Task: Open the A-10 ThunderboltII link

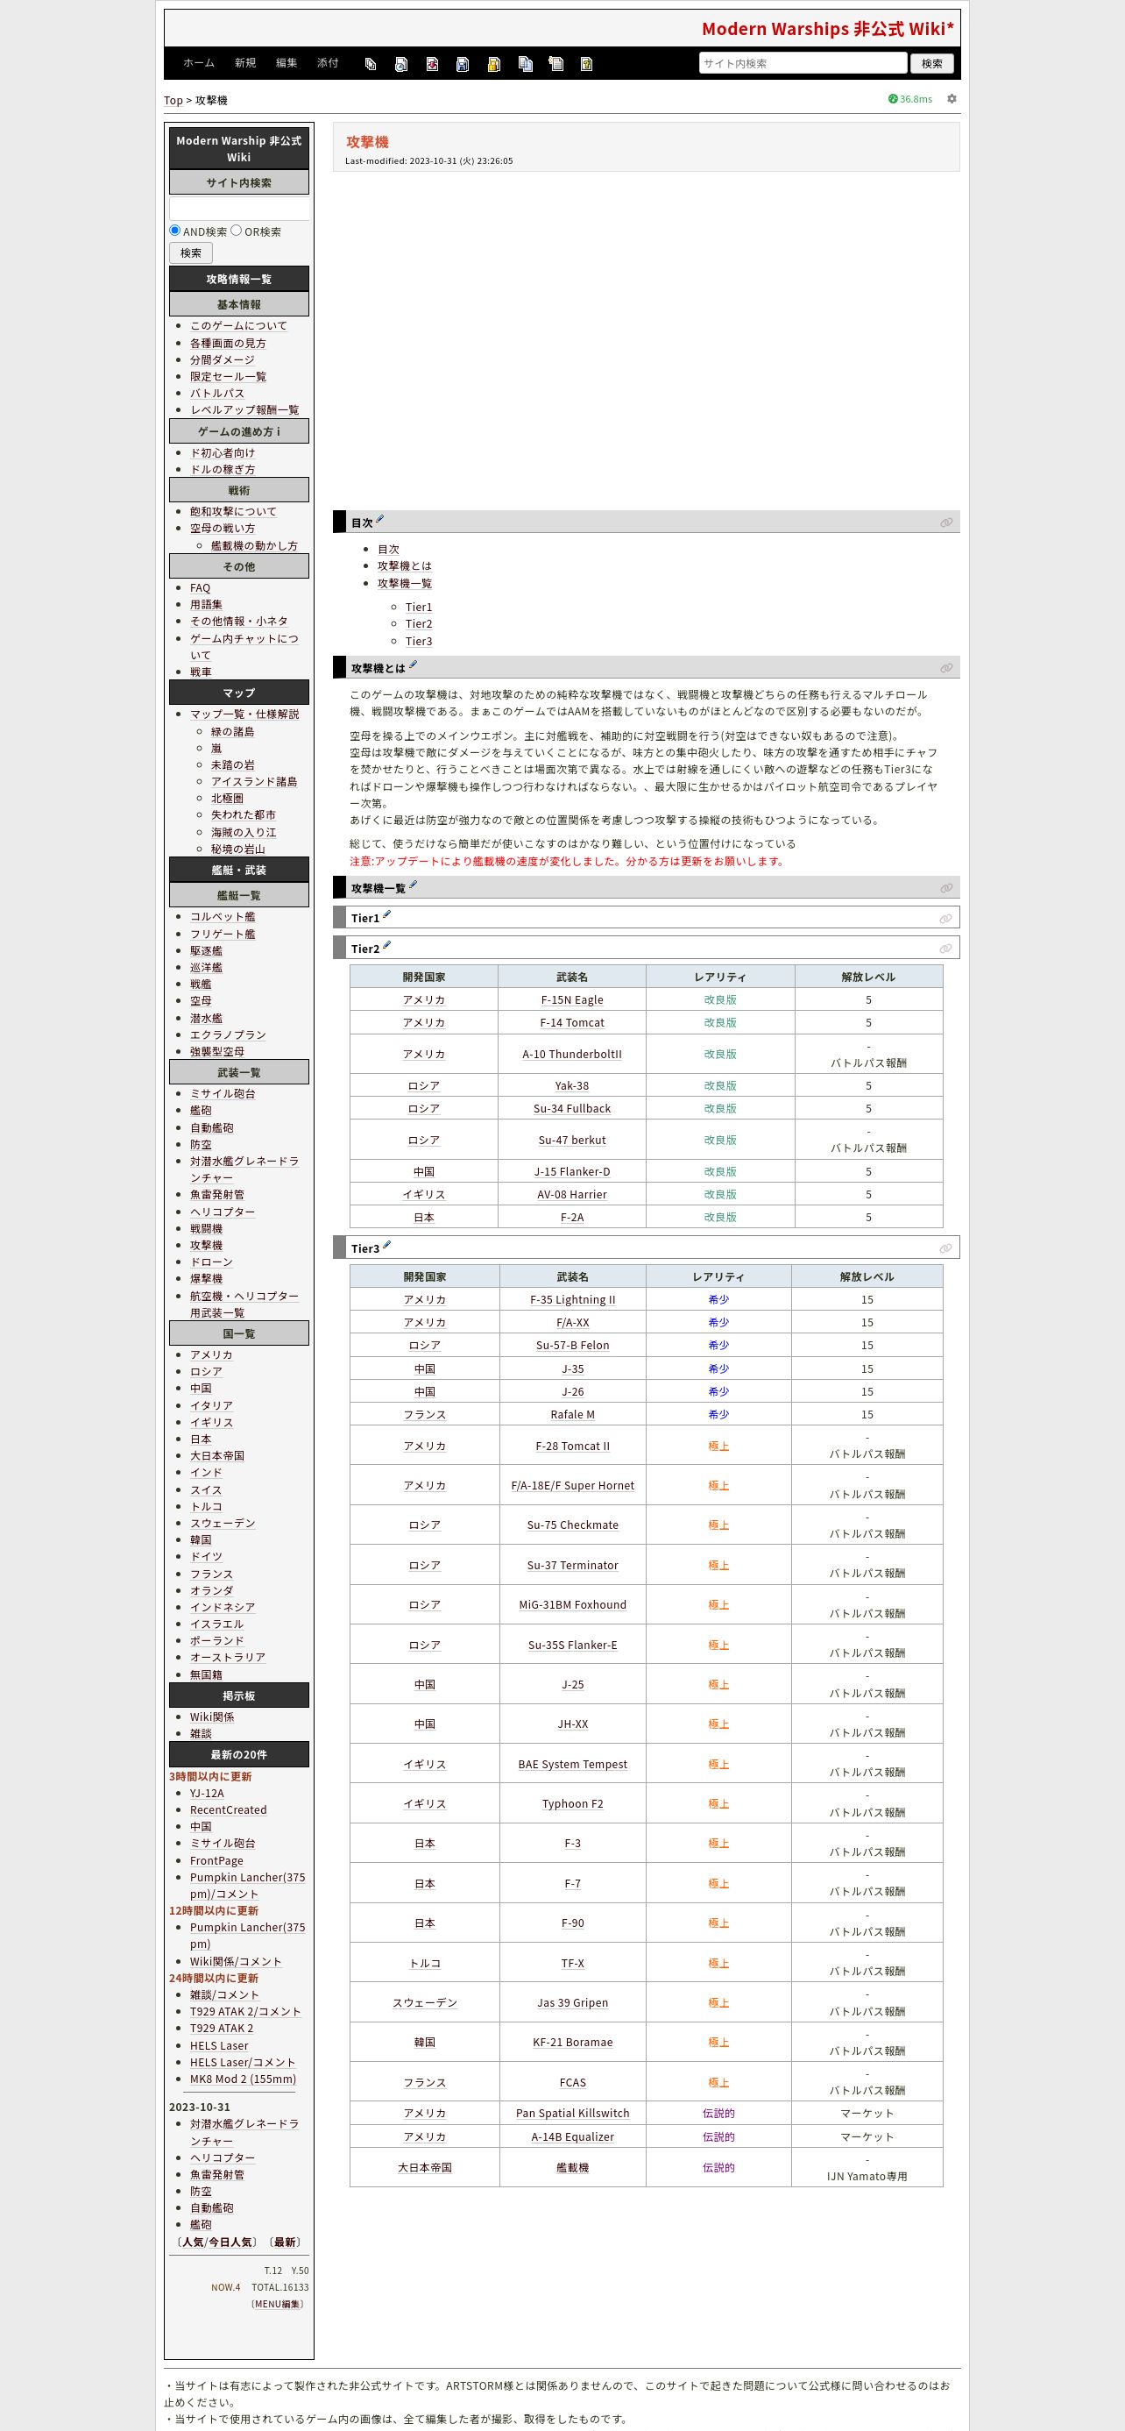Action: coord(572,1054)
